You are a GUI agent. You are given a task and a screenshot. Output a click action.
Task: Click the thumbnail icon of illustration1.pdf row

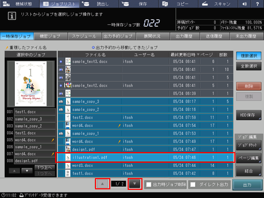click(68, 157)
